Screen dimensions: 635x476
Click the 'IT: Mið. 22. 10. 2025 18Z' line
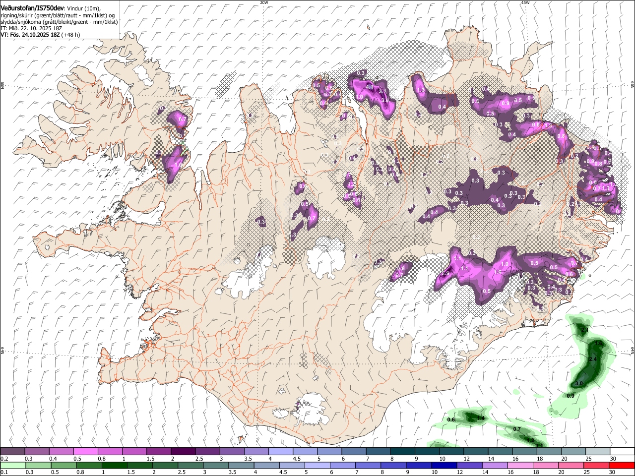point(31,28)
